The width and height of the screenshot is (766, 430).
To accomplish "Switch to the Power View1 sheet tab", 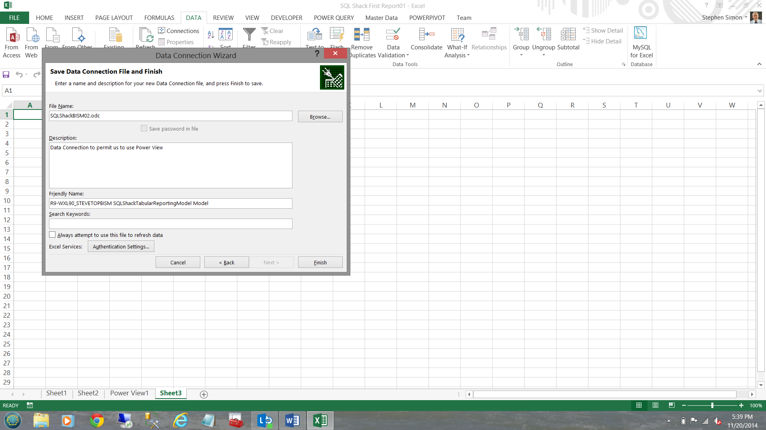I will (x=129, y=393).
